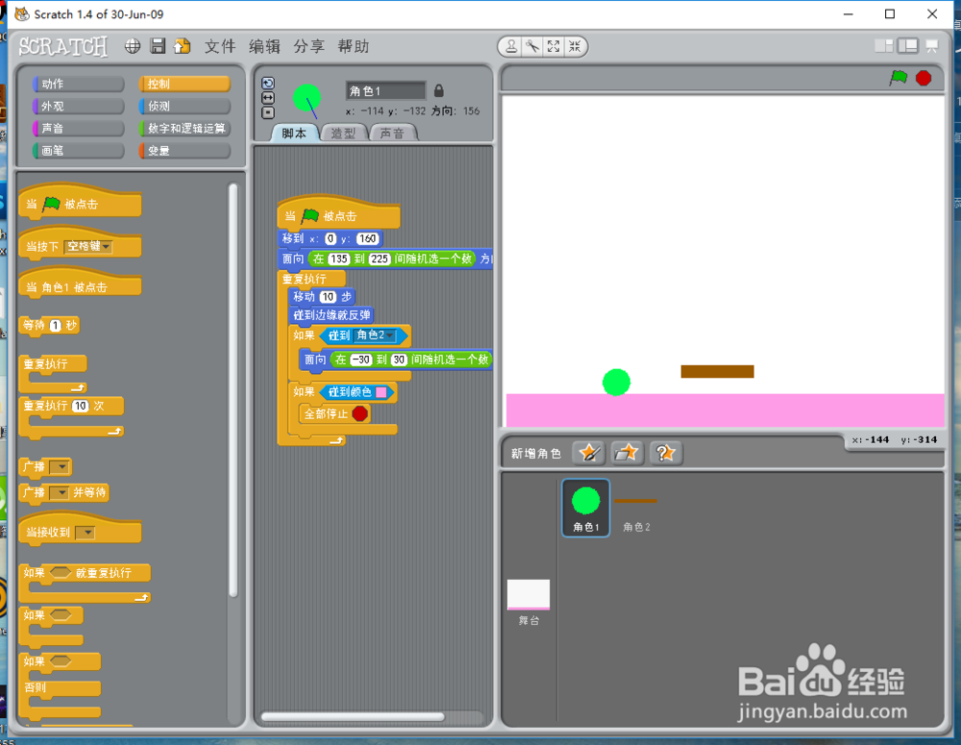Click the 225 value in random block
The width and height of the screenshot is (961, 745).
(x=380, y=259)
